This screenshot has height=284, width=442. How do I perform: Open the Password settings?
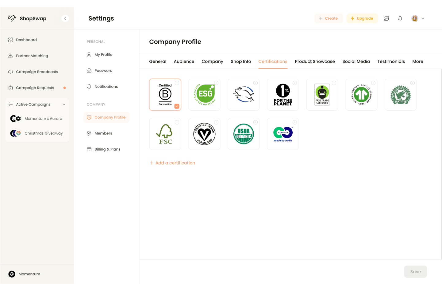(x=103, y=70)
